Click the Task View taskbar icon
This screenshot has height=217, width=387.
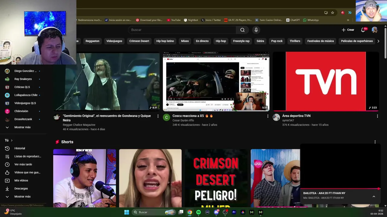(181, 212)
